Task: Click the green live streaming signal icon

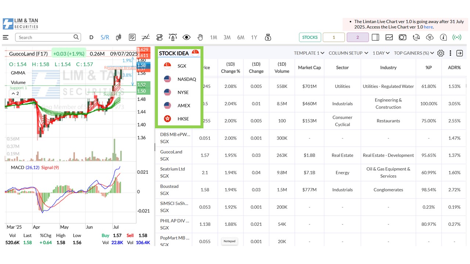Action: (457, 37)
